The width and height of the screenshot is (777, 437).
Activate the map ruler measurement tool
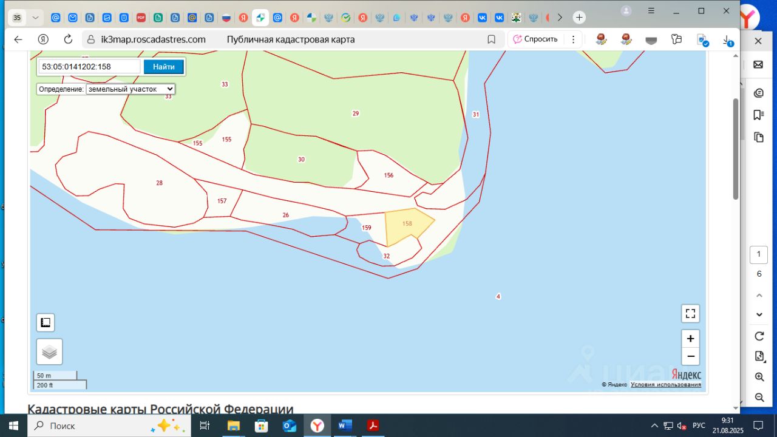[x=46, y=323]
